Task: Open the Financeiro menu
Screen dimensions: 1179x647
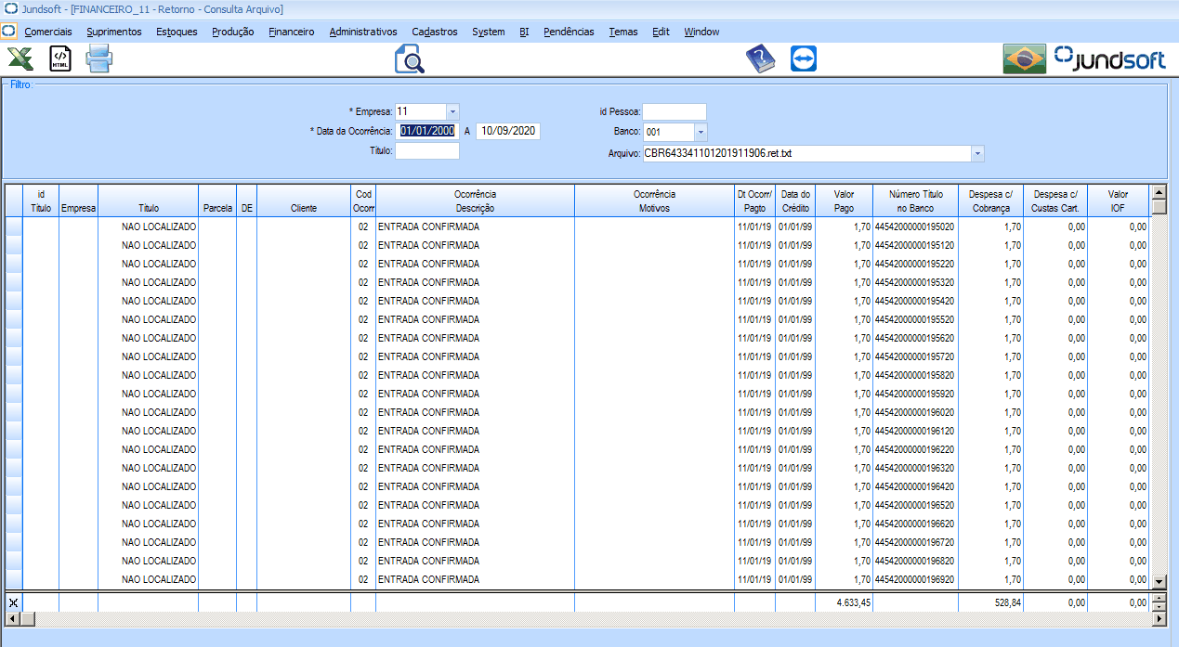Action: tap(291, 32)
